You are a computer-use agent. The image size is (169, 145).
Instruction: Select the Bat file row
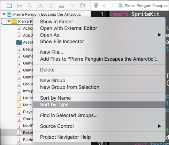17,133
